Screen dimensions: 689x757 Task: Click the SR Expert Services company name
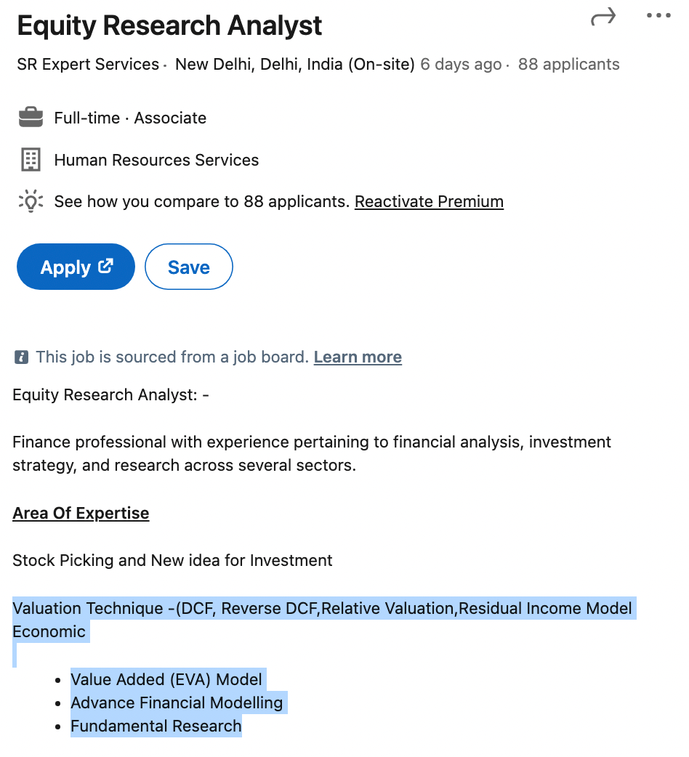point(88,65)
